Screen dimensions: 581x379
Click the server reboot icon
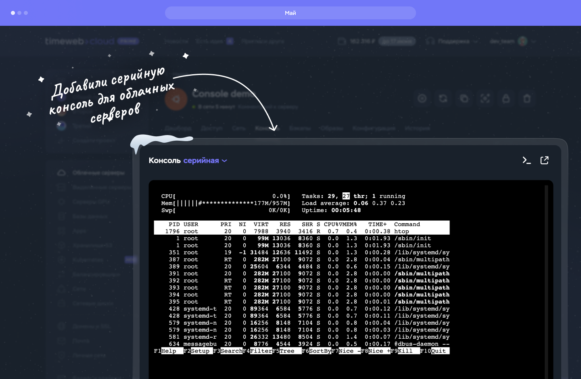pos(443,98)
